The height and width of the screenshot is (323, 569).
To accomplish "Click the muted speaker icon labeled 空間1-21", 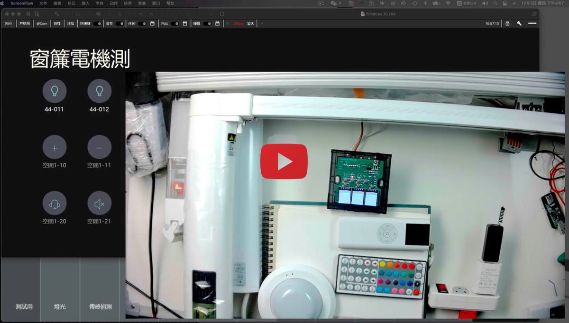I will click(x=100, y=203).
